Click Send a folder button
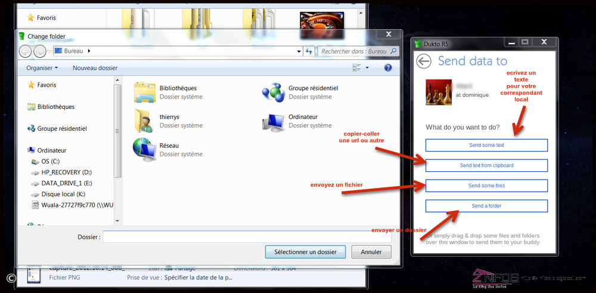Image resolution: width=596 pixels, height=293 pixels. click(x=486, y=206)
